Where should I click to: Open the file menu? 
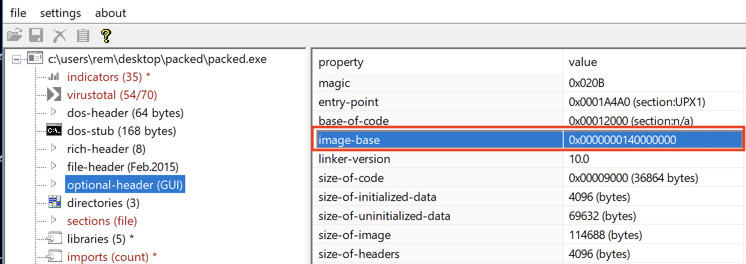[x=18, y=13]
